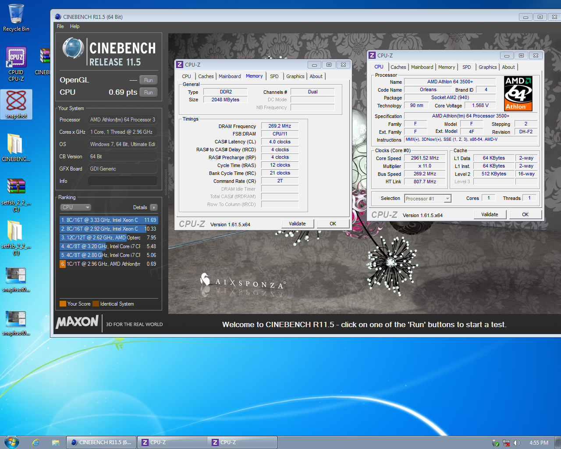Open the File menu in Cinebench
This screenshot has height=449, width=561.
pos(60,26)
